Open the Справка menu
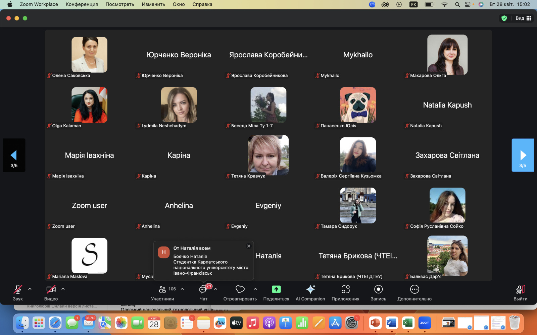 (x=202, y=4)
